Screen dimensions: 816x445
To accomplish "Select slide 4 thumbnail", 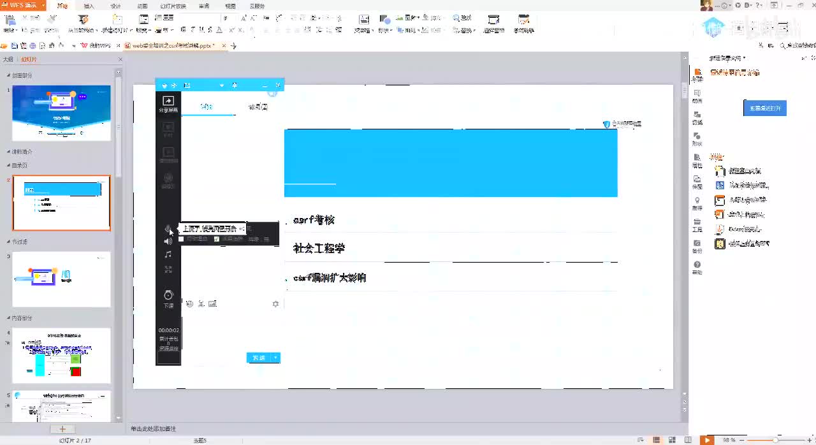I will (x=61, y=356).
